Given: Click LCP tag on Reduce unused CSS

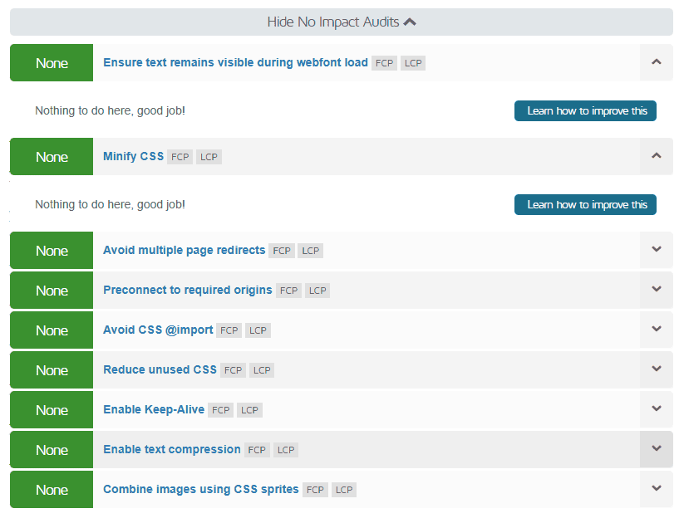Looking at the screenshot, I should pyautogui.click(x=262, y=370).
